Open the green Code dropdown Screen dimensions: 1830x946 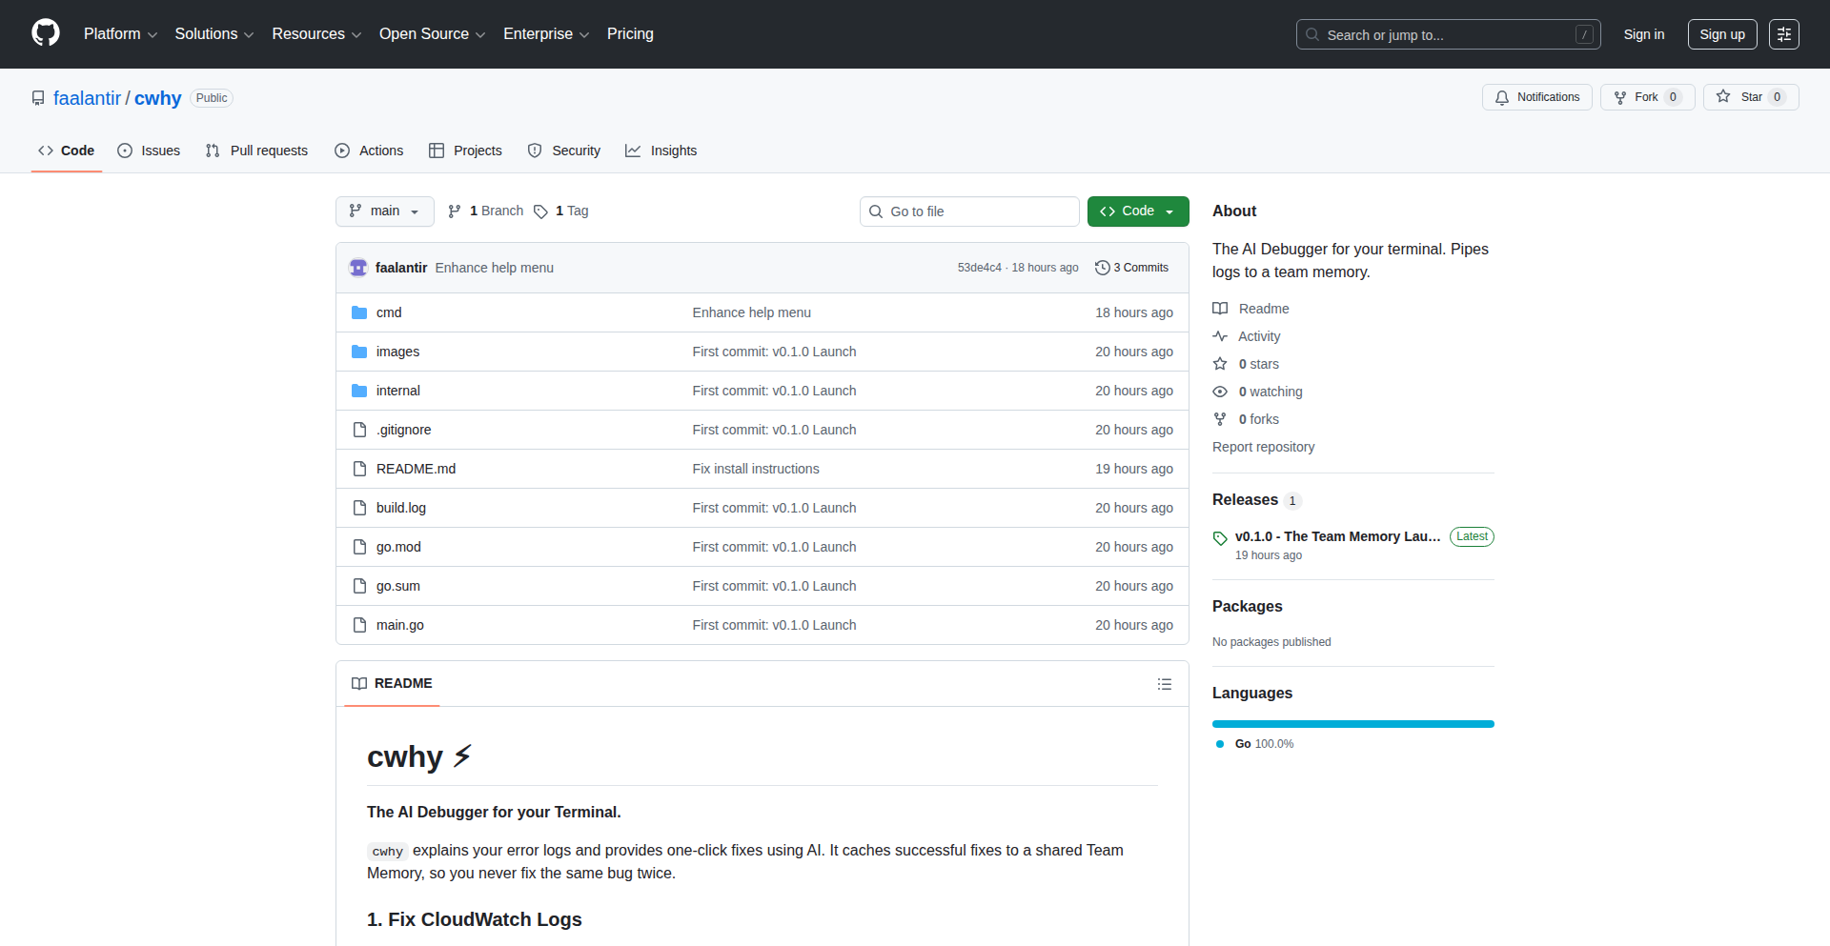[x=1137, y=211]
